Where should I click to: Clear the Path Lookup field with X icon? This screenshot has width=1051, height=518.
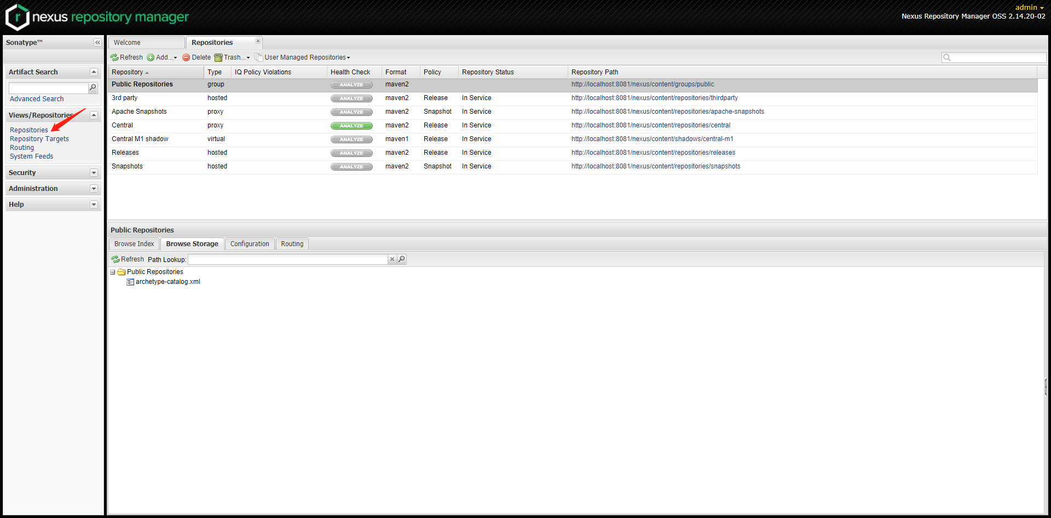click(392, 259)
